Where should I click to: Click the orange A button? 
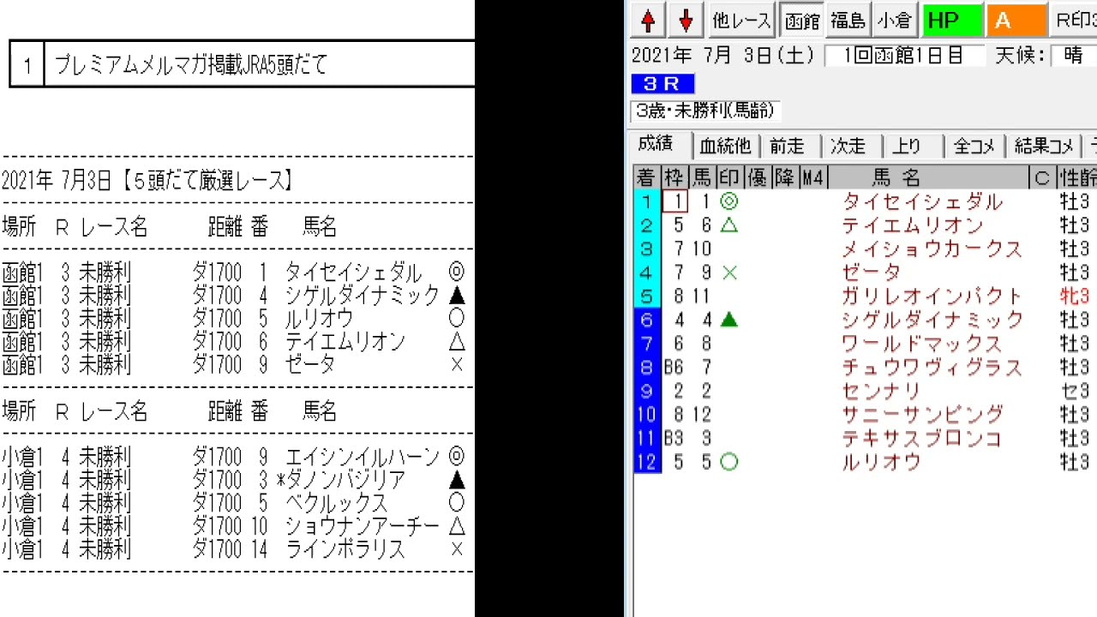1016,21
